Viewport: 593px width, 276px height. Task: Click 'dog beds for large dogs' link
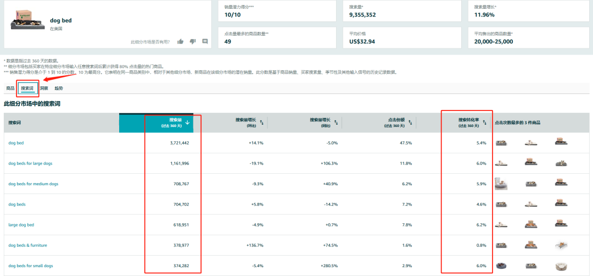coord(29,163)
